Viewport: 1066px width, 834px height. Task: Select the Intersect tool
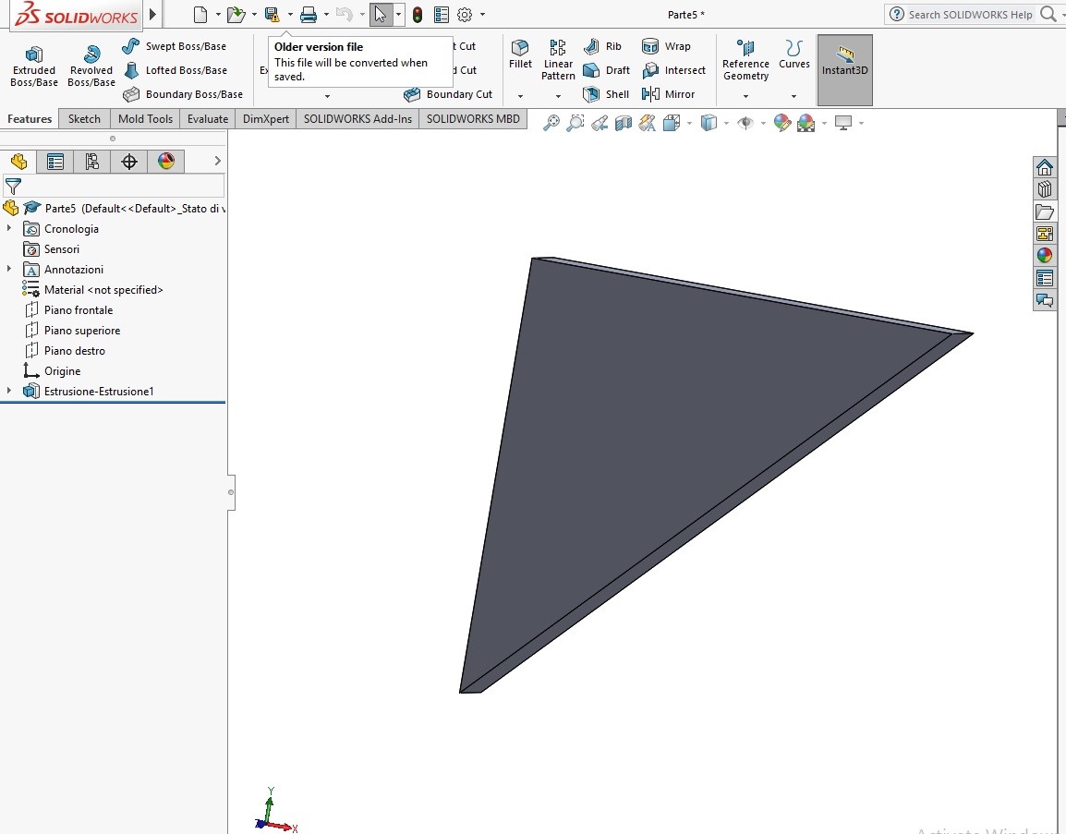click(x=673, y=70)
